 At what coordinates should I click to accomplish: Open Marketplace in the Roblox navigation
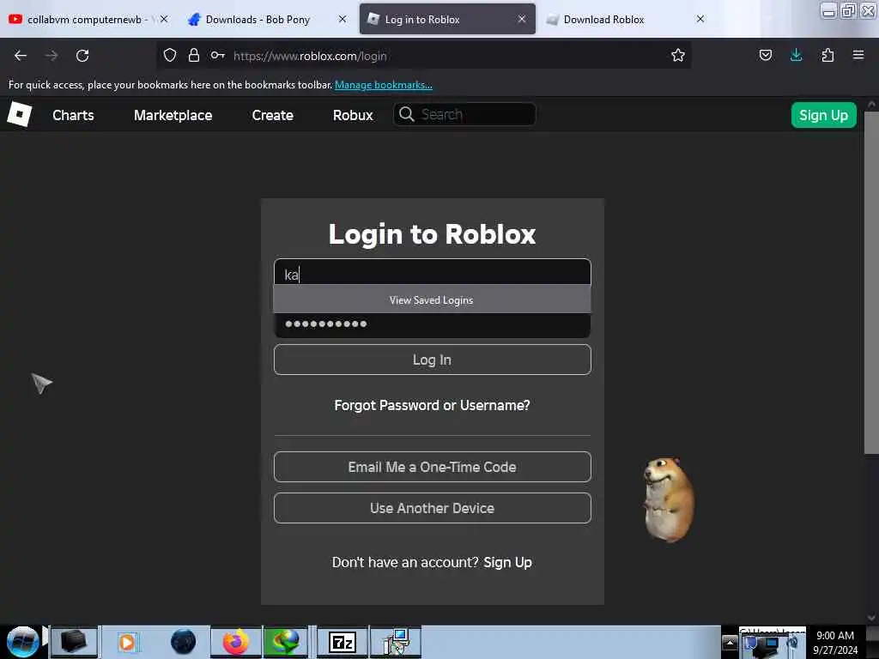click(x=173, y=115)
